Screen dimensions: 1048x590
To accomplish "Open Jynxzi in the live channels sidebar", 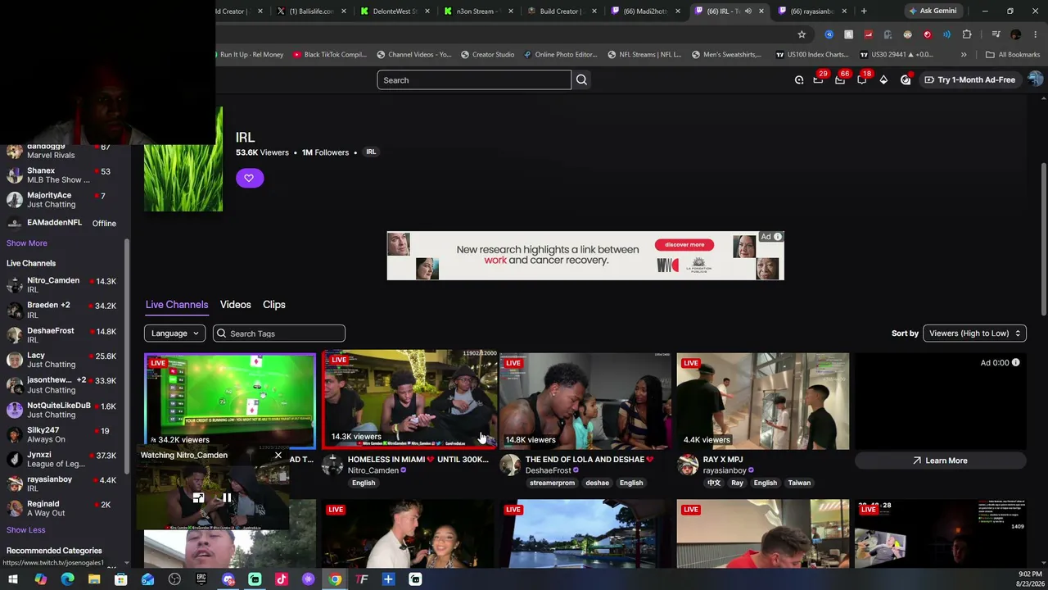I will [x=61, y=460].
